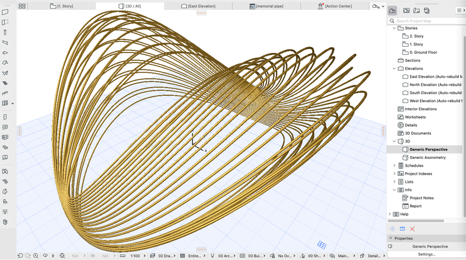Click the zoom in magnifier icon

[x=36, y=256]
